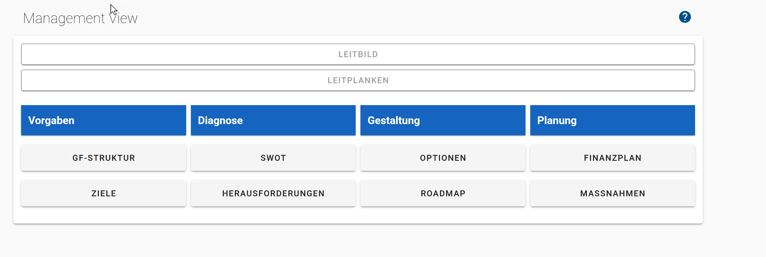Image resolution: width=766 pixels, height=257 pixels.
Task: Select the Diagnose header
Action: pyautogui.click(x=273, y=120)
